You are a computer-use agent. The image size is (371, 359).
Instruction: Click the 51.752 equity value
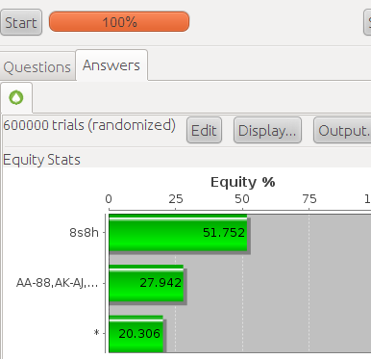[x=224, y=233]
